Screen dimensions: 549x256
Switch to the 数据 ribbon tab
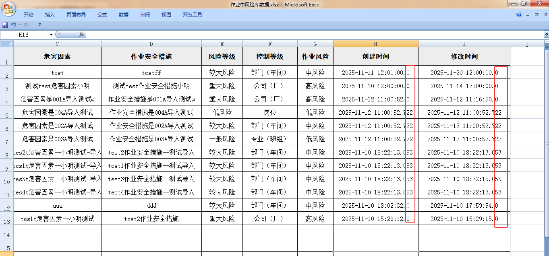(x=124, y=15)
